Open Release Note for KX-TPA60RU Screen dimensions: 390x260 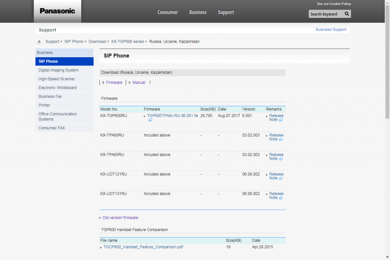pos(276,137)
